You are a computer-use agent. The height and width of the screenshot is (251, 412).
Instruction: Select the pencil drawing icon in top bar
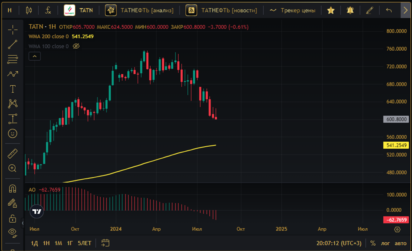pos(369,10)
